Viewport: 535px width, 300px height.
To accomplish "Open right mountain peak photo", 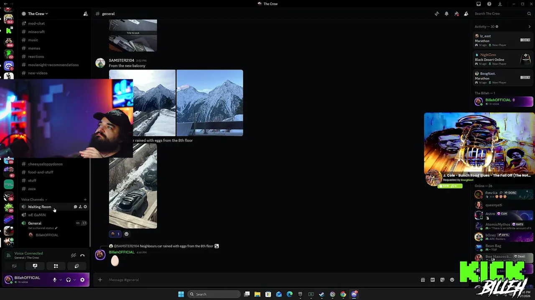I will tap(209, 103).
